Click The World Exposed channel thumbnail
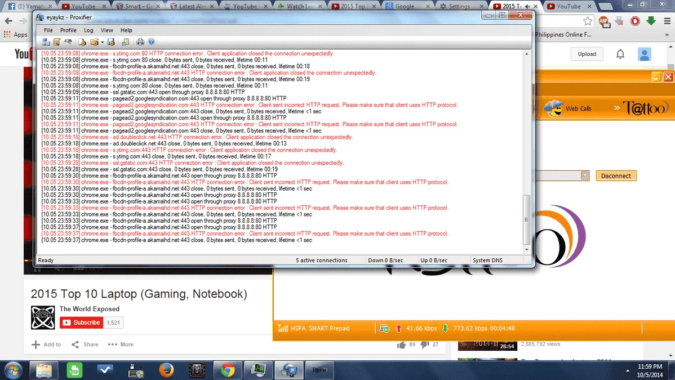This screenshot has width=675, height=380. [x=43, y=317]
